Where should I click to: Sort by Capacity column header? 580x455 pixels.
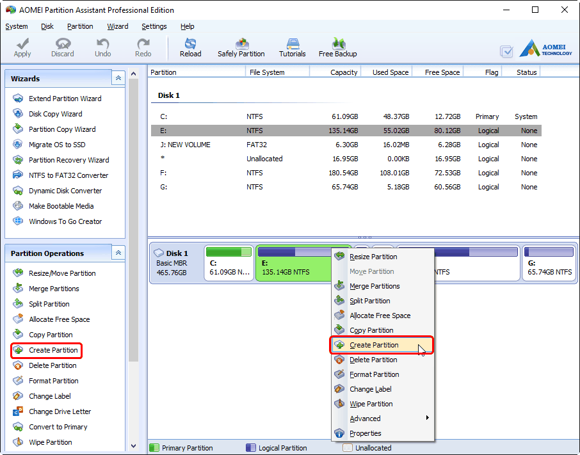point(335,72)
